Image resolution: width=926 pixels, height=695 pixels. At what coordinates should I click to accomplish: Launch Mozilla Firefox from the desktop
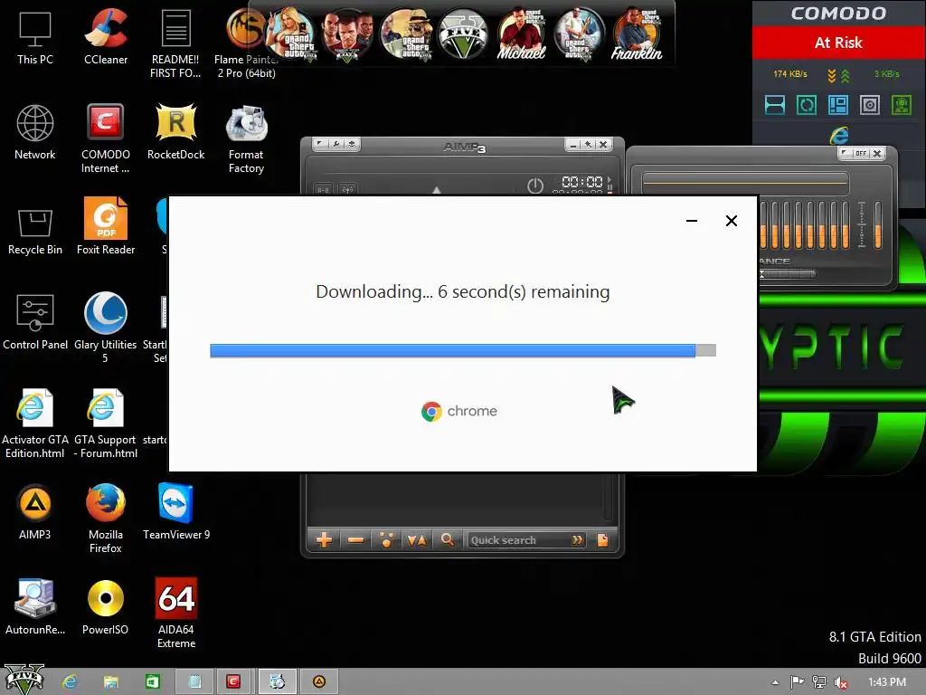point(106,519)
